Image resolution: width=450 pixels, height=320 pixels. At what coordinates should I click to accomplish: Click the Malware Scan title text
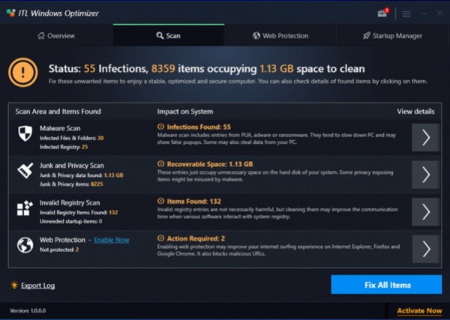60,128
